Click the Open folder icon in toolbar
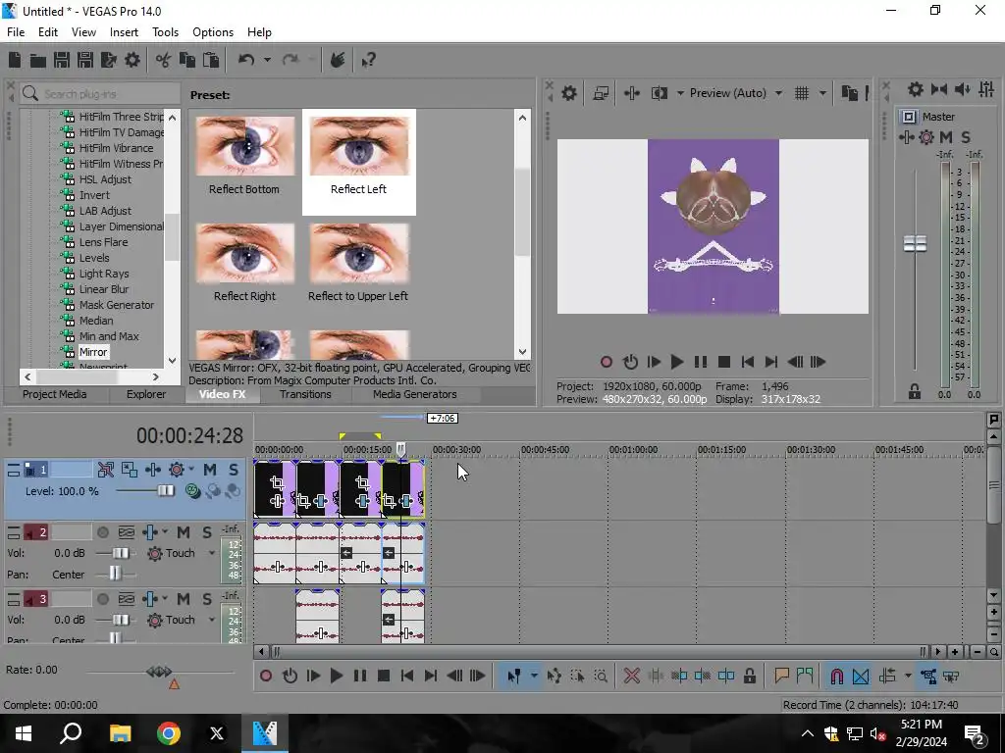 point(38,60)
